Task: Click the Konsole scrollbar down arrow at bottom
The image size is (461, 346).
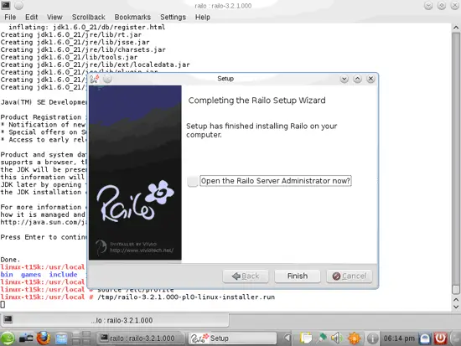Action: (x=456, y=307)
